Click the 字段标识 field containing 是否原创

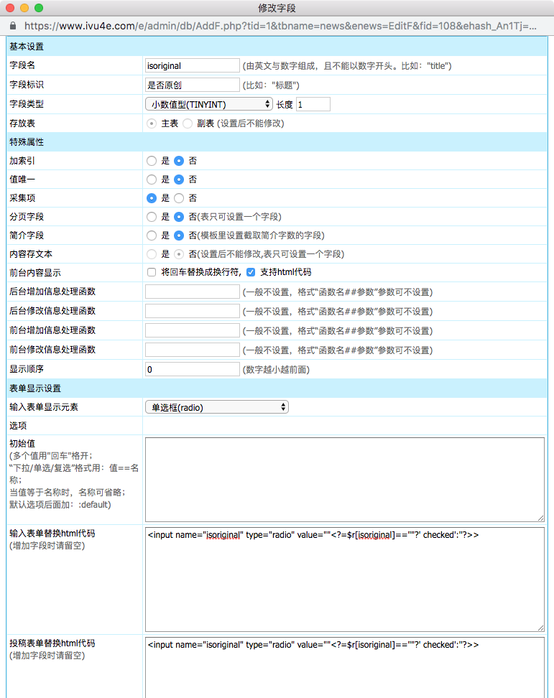click(192, 85)
